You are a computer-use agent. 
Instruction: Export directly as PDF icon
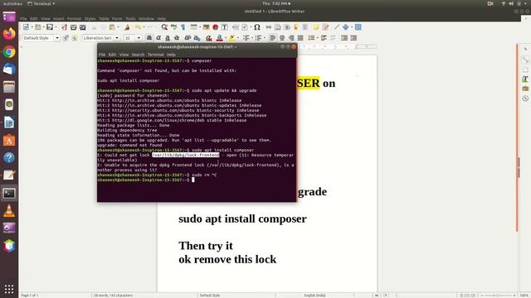65,27
